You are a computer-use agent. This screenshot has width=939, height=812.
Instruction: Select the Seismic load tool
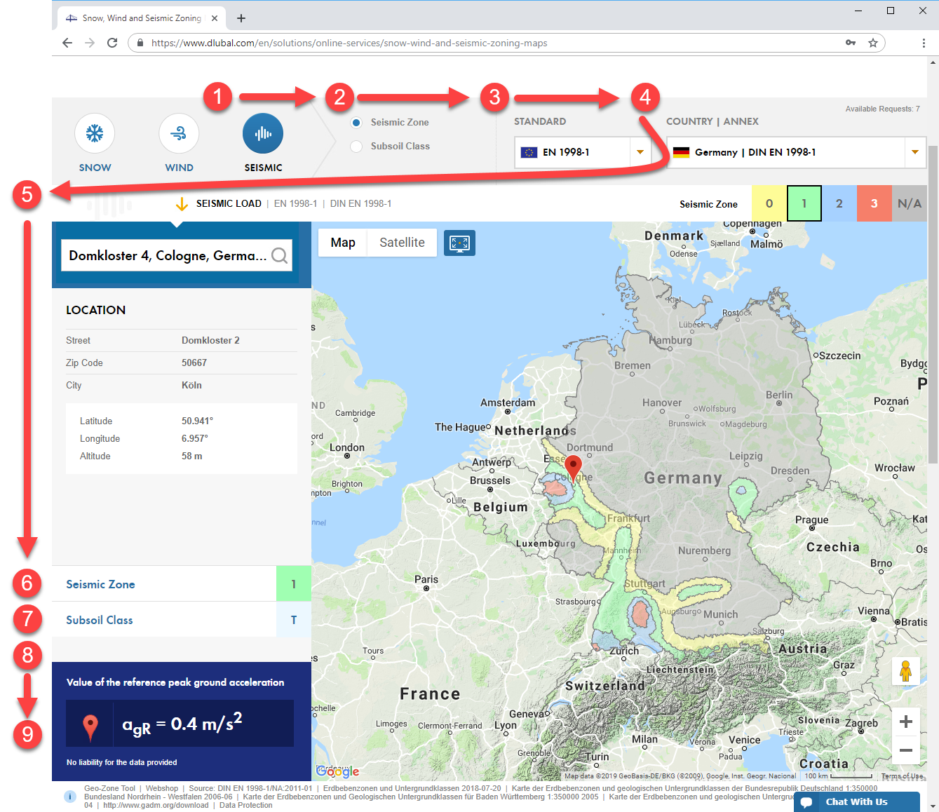pyautogui.click(x=263, y=133)
